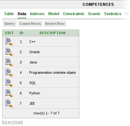The width and height of the screenshot is (130, 126).
Task: Edit the Oracle row
Action: point(9,52)
